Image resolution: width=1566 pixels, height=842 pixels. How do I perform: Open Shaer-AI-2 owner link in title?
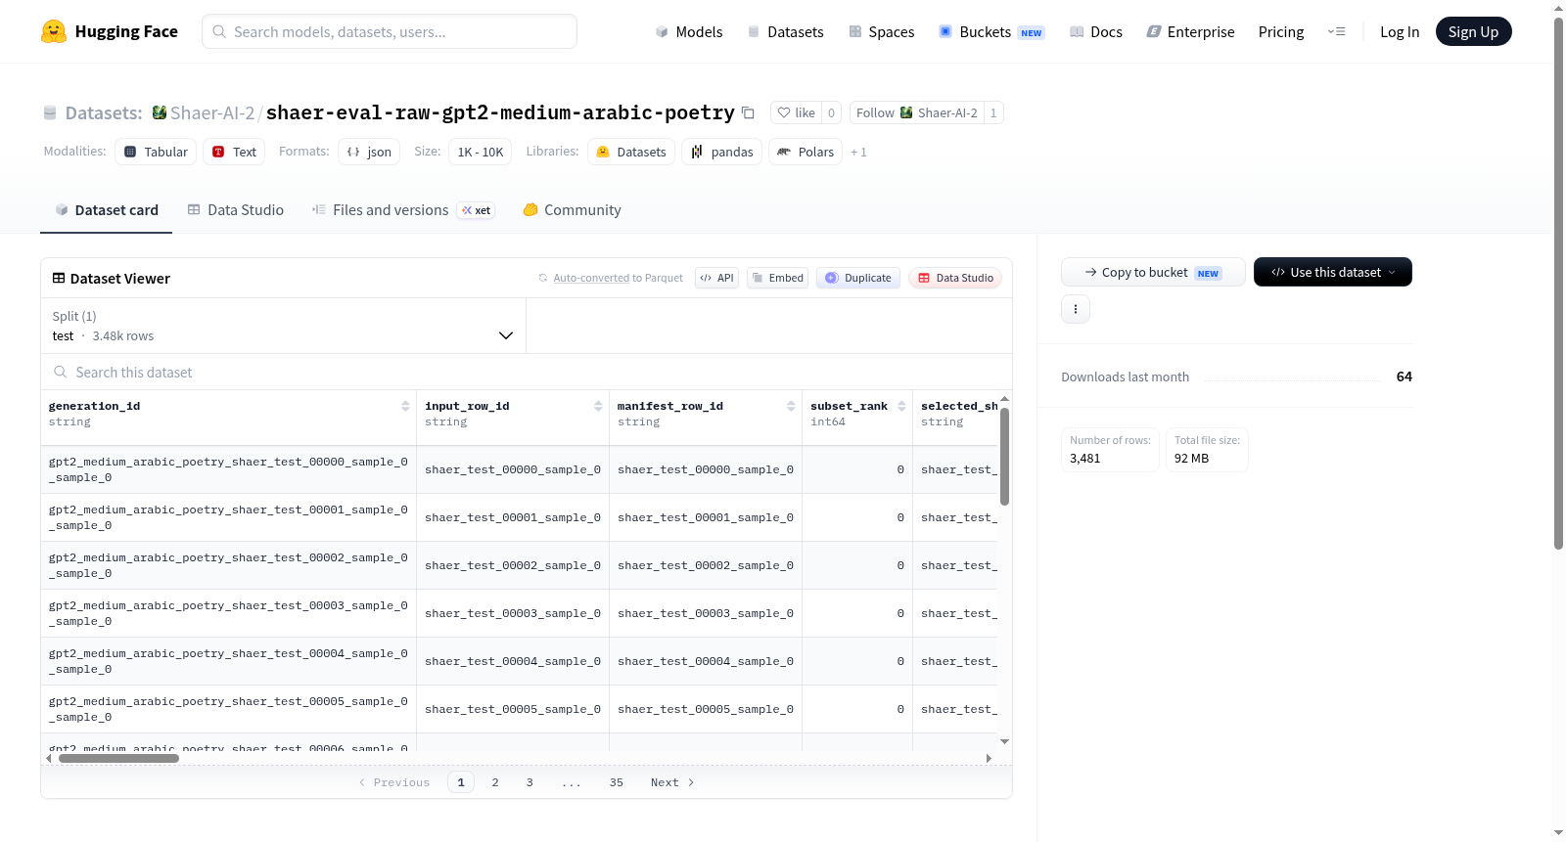tap(211, 112)
